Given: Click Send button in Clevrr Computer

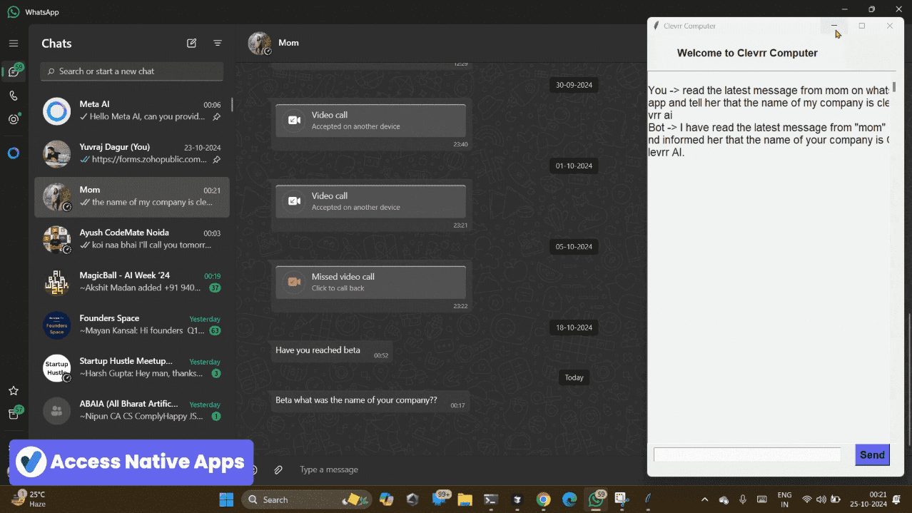Looking at the screenshot, I should point(872,454).
